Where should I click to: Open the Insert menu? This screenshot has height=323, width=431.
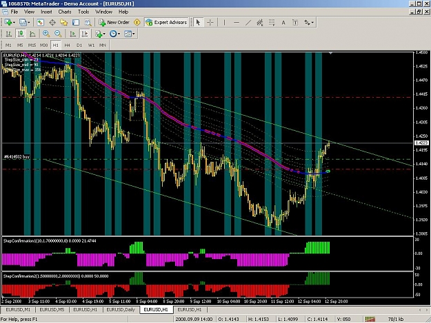pos(46,12)
